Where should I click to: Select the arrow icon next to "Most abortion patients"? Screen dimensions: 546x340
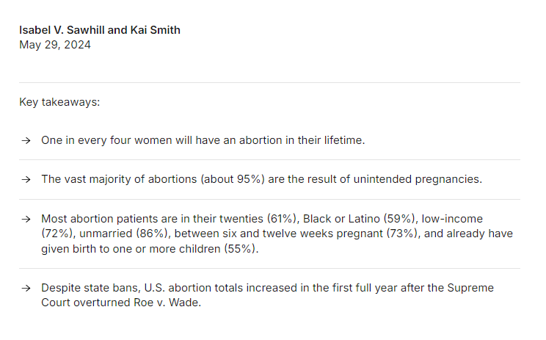pyautogui.click(x=26, y=220)
